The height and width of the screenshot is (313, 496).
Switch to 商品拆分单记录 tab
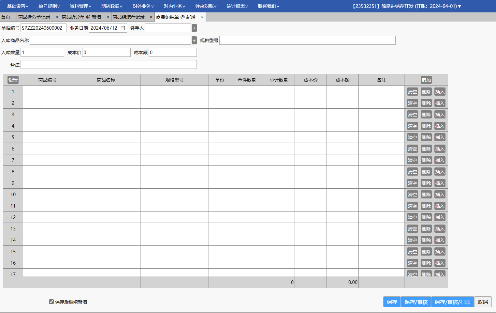34,17
